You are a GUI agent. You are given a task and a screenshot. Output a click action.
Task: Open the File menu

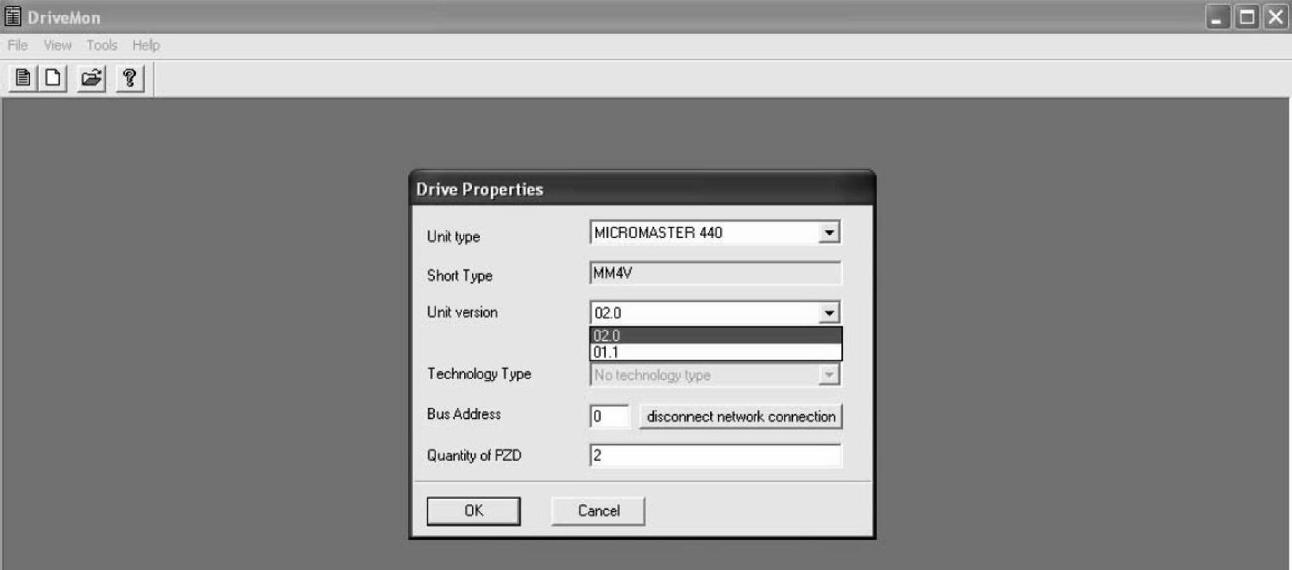click(x=17, y=45)
